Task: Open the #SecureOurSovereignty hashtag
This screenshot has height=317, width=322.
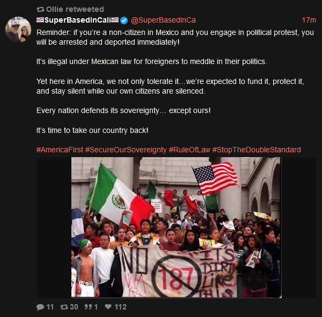Action: (126, 150)
